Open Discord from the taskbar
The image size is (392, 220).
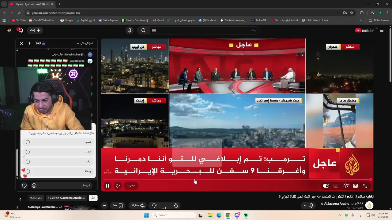237,215
